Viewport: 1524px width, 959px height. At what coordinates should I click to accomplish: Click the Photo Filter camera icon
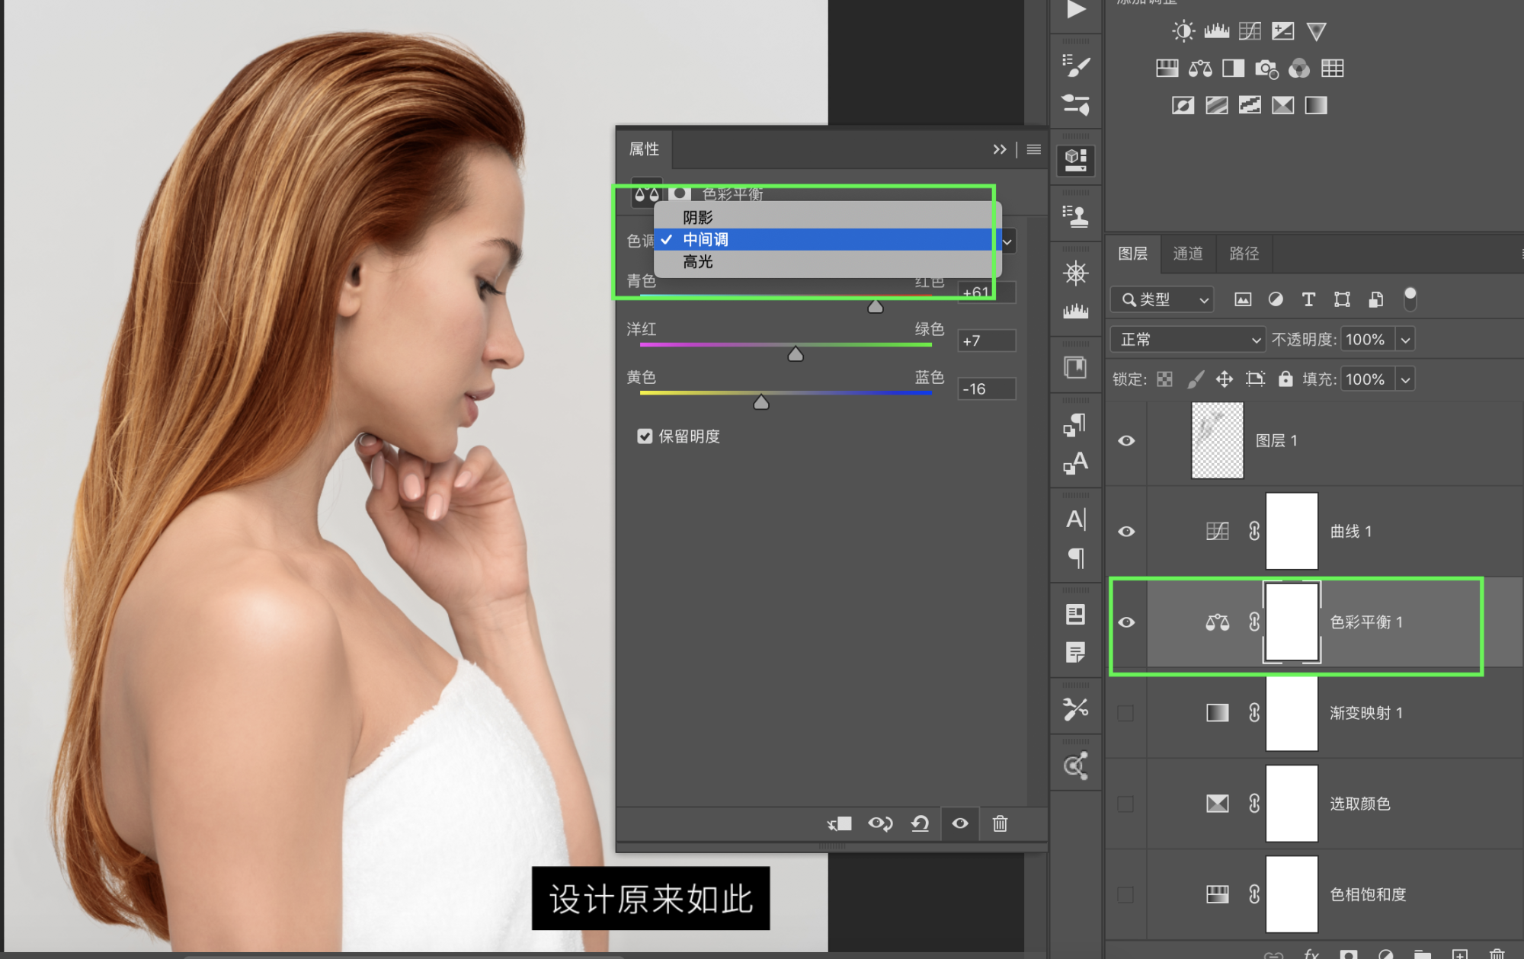[x=1266, y=69]
